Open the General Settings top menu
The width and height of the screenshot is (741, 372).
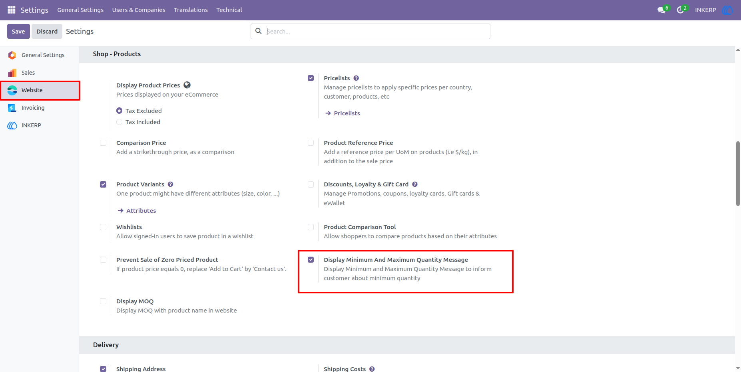[x=80, y=10]
